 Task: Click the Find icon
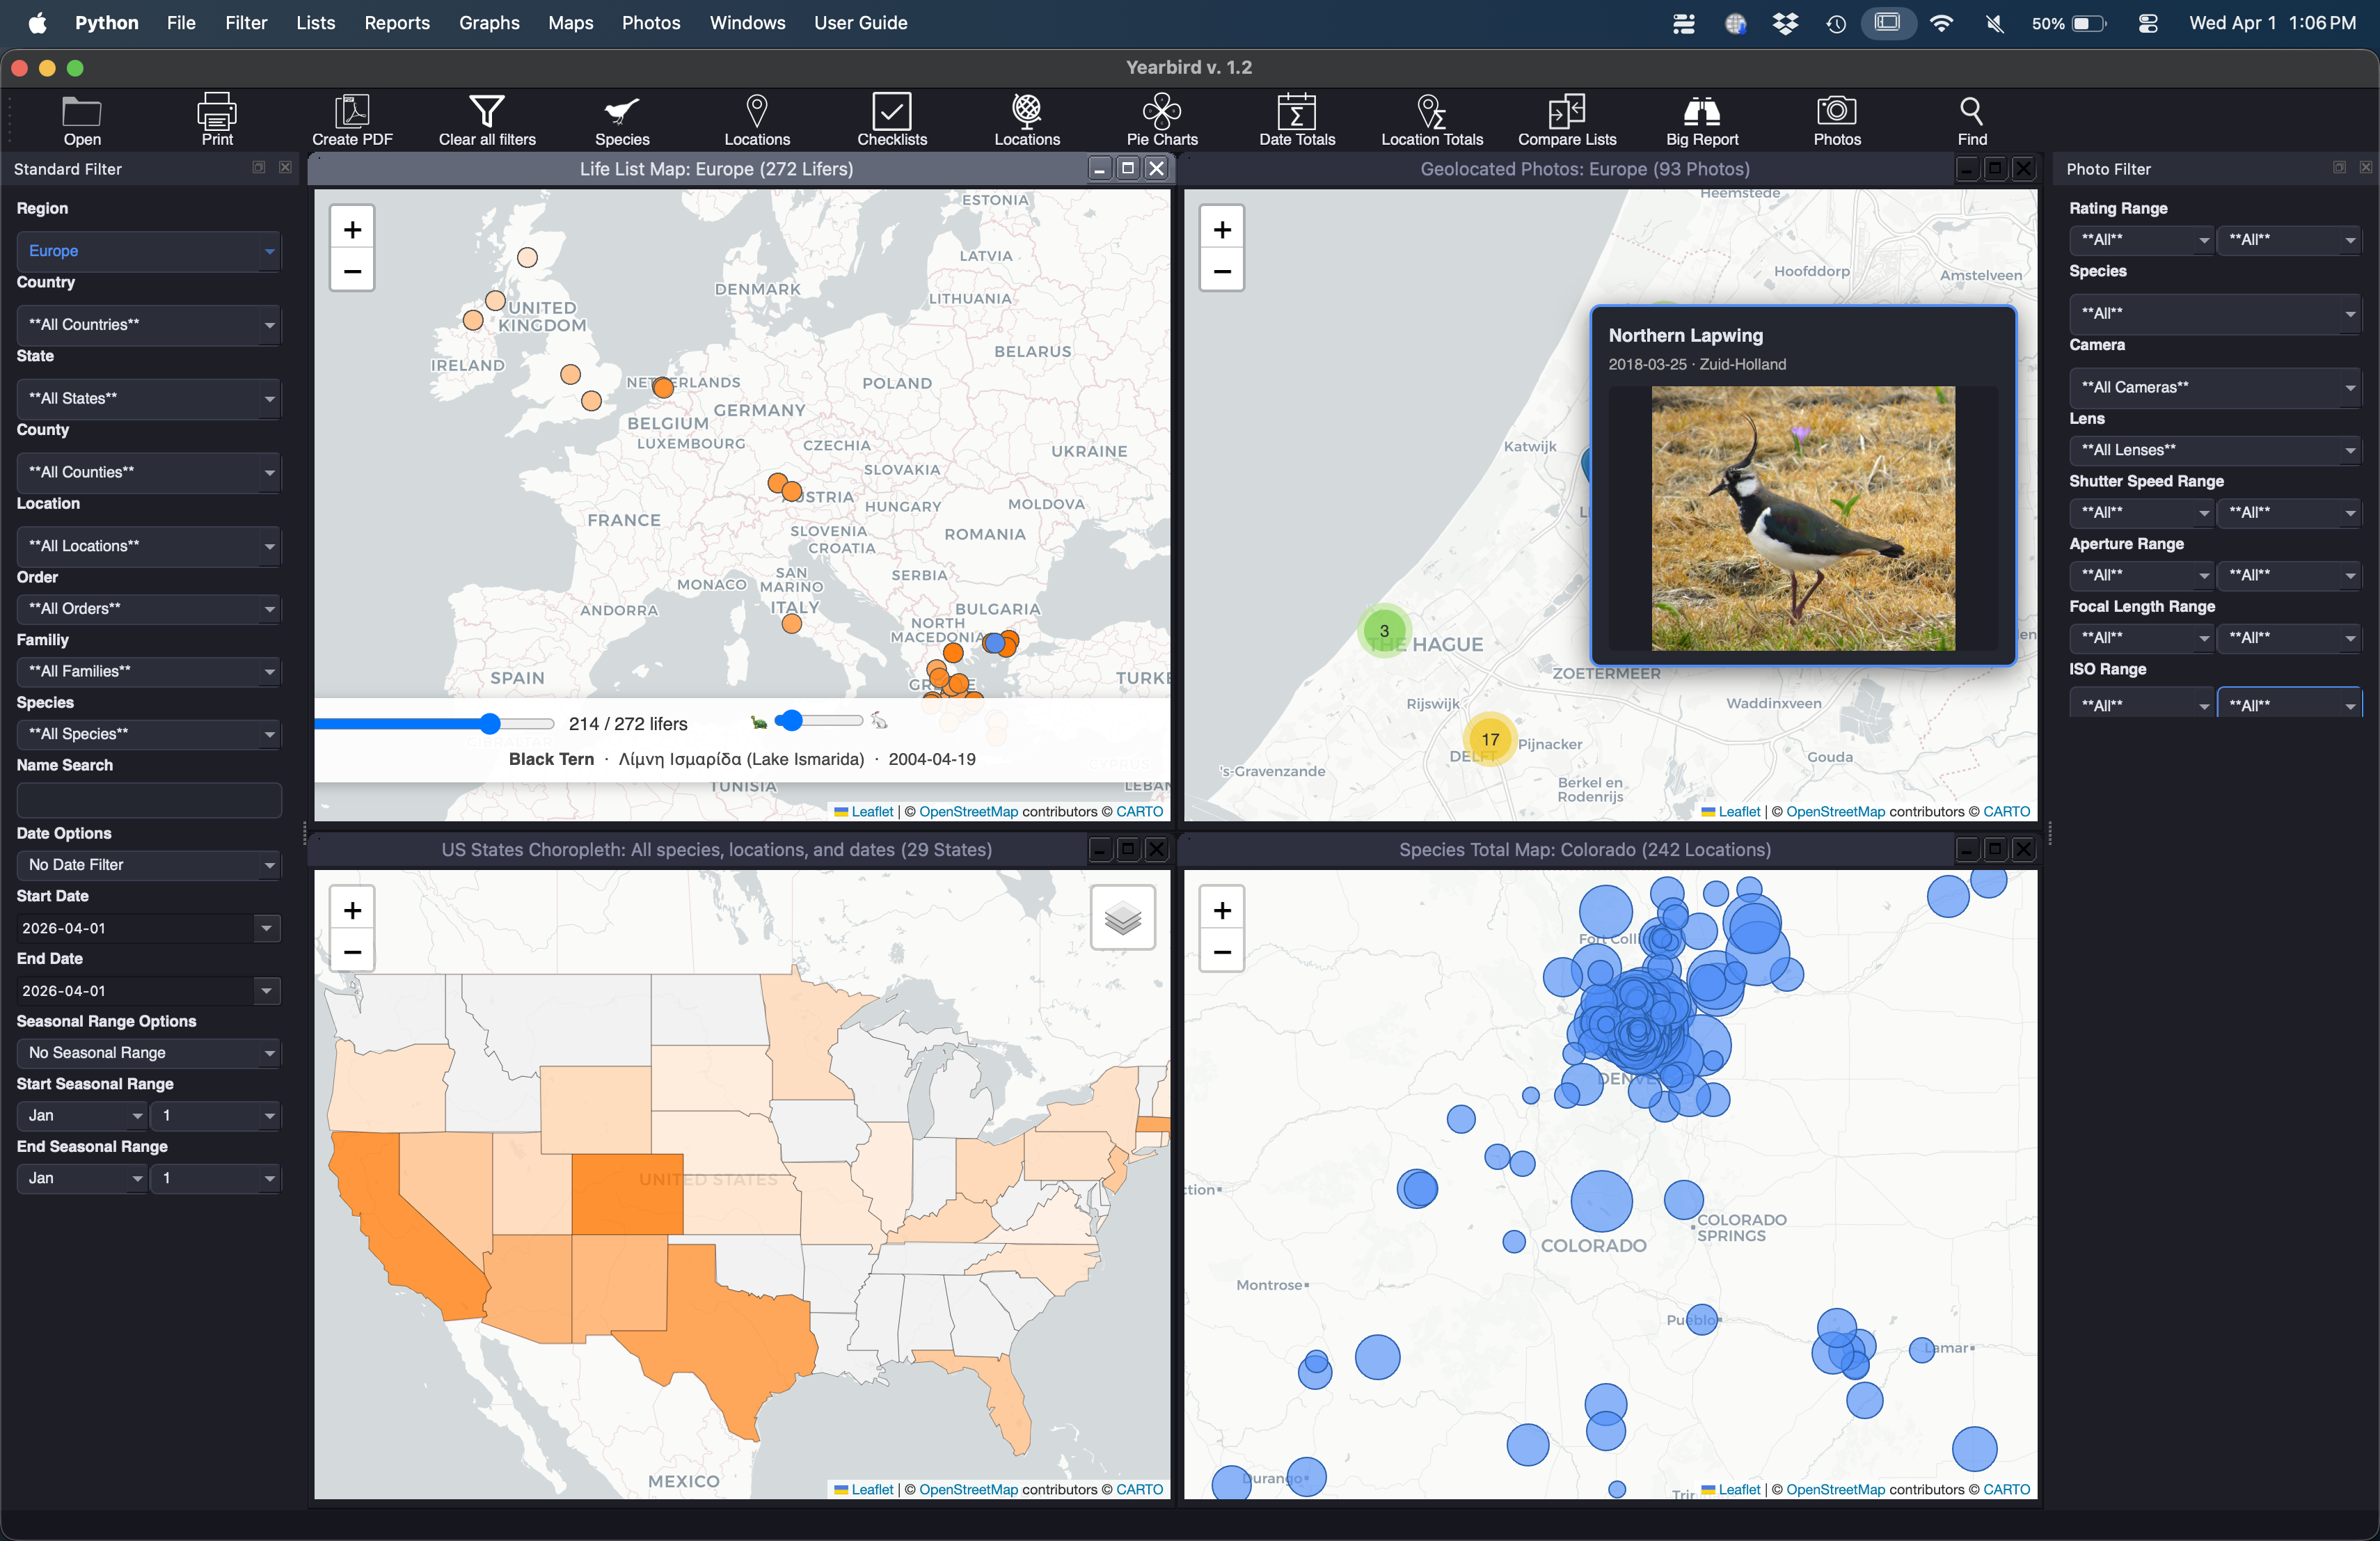point(1971,119)
